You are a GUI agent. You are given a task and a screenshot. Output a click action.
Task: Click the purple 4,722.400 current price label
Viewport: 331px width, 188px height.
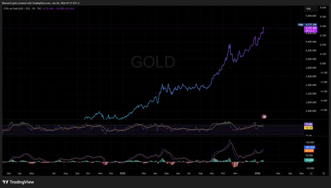tap(311, 28)
